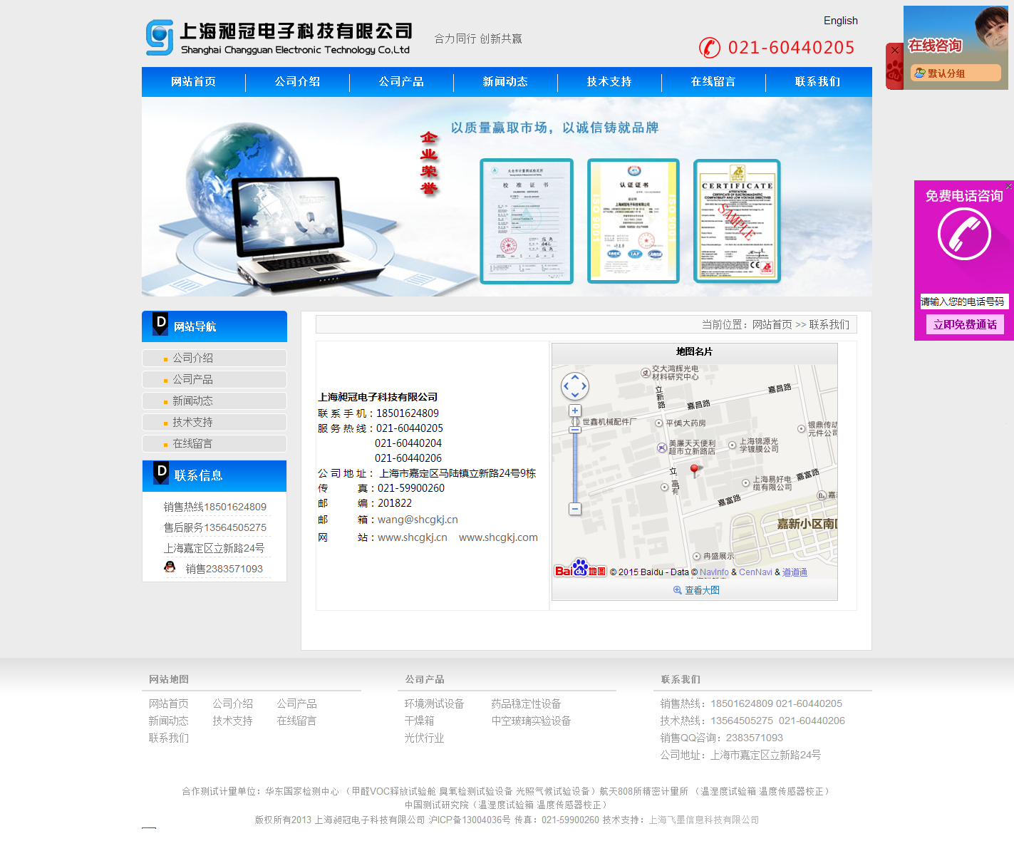Click the red location pin on map

point(694,469)
